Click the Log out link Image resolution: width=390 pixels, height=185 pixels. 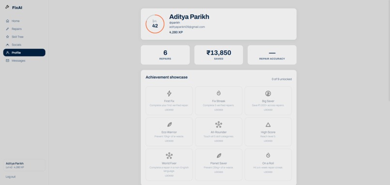pyautogui.click(x=11, y=177)
